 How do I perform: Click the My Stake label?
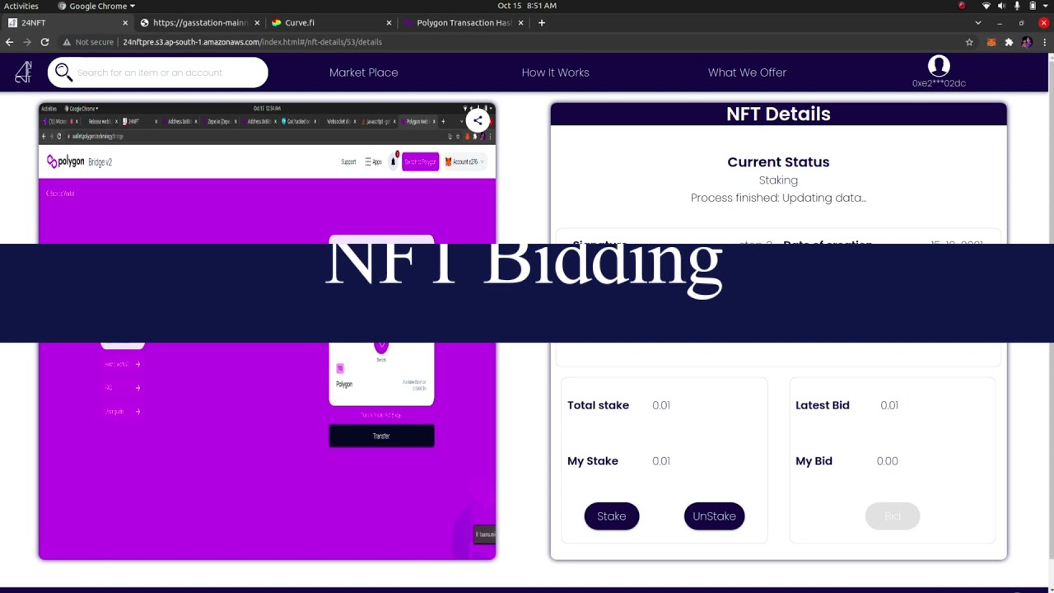pyautogui.click(x=593, y=461)
